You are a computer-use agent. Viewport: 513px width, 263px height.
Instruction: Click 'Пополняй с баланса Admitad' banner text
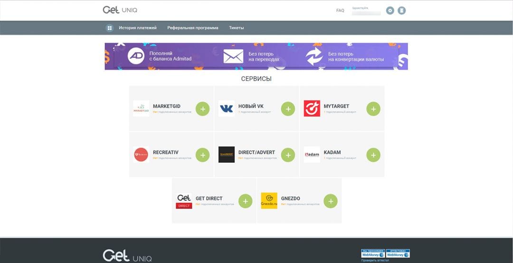pyautogui.click(x=171, y=56)
